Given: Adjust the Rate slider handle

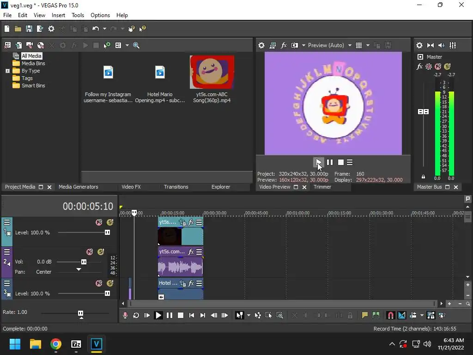Looking at the screenshot, I should [80, 313].
